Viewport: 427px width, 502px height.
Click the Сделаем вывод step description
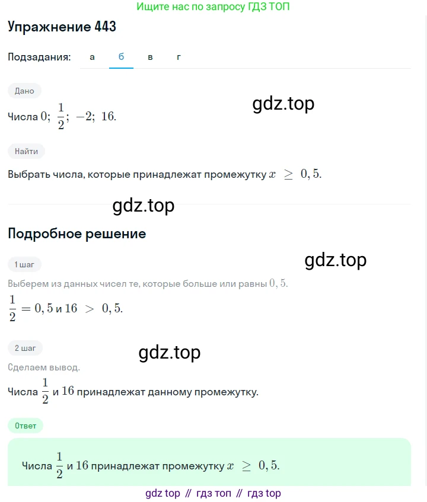(x=44, y=367)
